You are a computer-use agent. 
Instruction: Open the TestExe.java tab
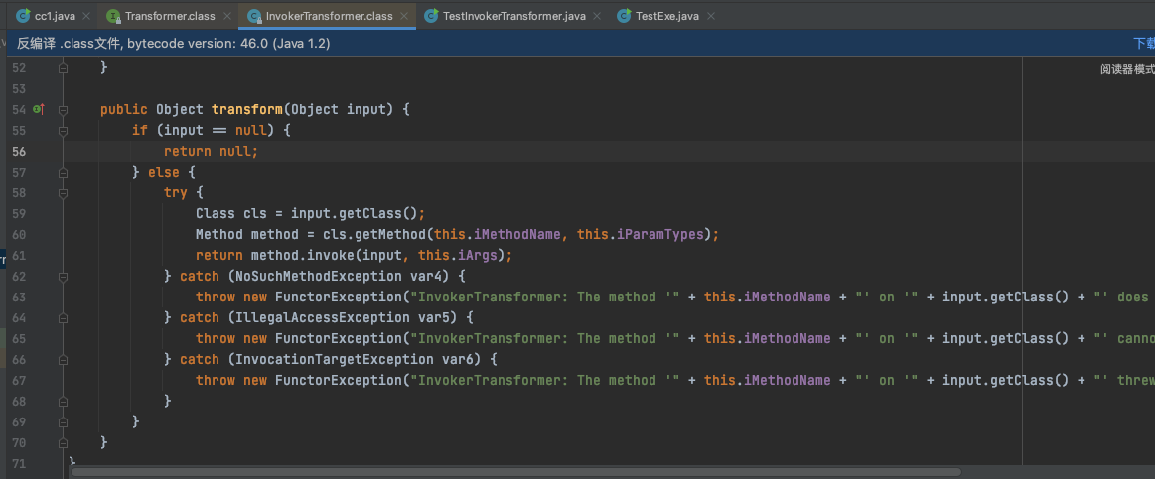pyautogui.click(x=666, y=16)
